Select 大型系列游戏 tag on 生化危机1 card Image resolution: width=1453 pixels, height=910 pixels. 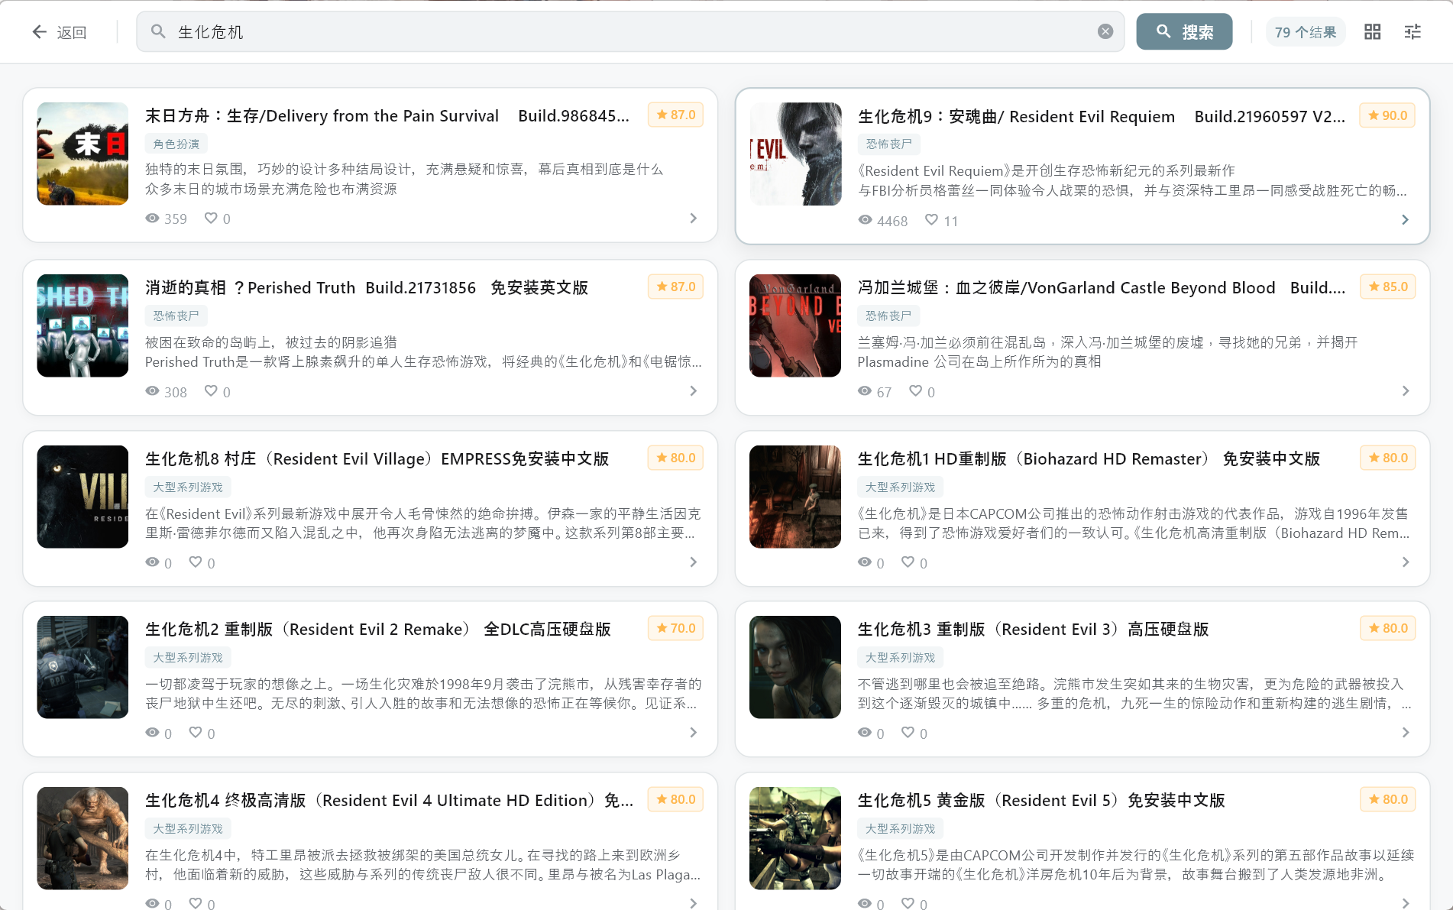(900, 487)
